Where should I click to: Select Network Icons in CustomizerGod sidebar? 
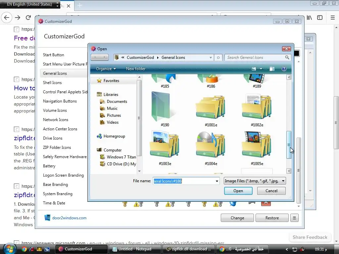coord(55,120)
